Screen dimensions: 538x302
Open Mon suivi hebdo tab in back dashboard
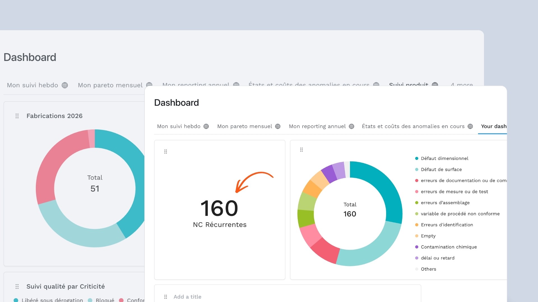[x=33, y=85]
